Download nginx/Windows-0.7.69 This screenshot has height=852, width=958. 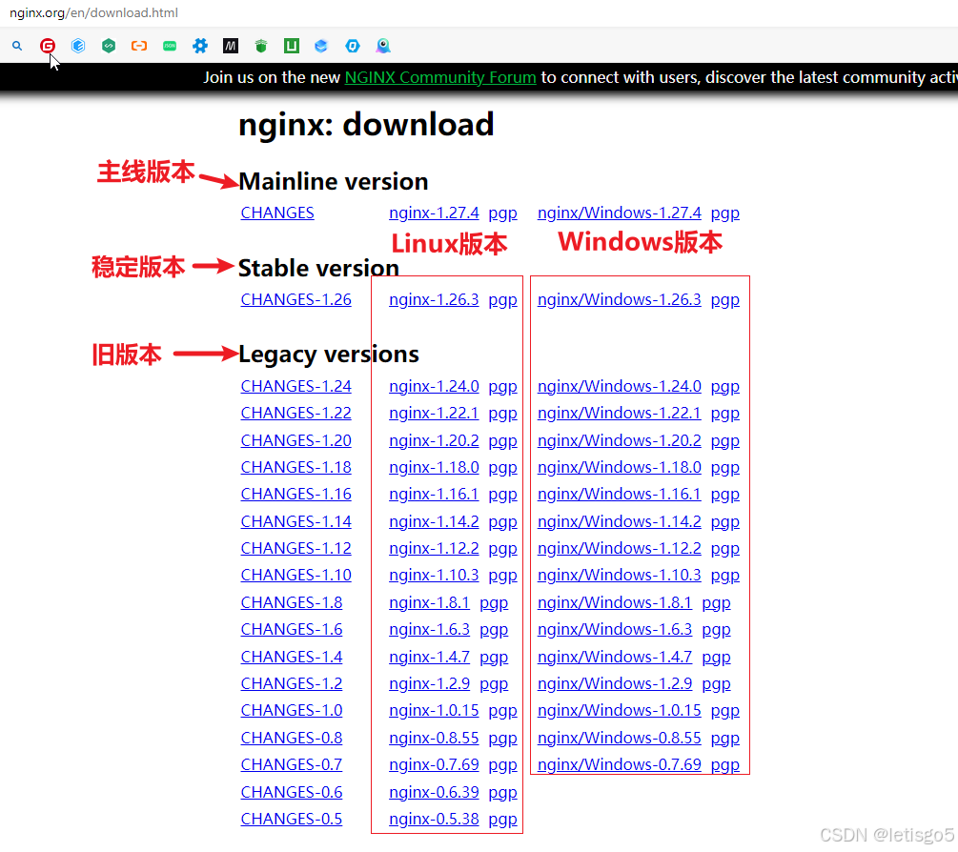[620, 765]
